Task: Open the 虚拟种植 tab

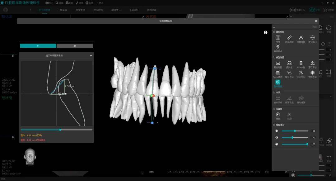Action: click(98, 10)
